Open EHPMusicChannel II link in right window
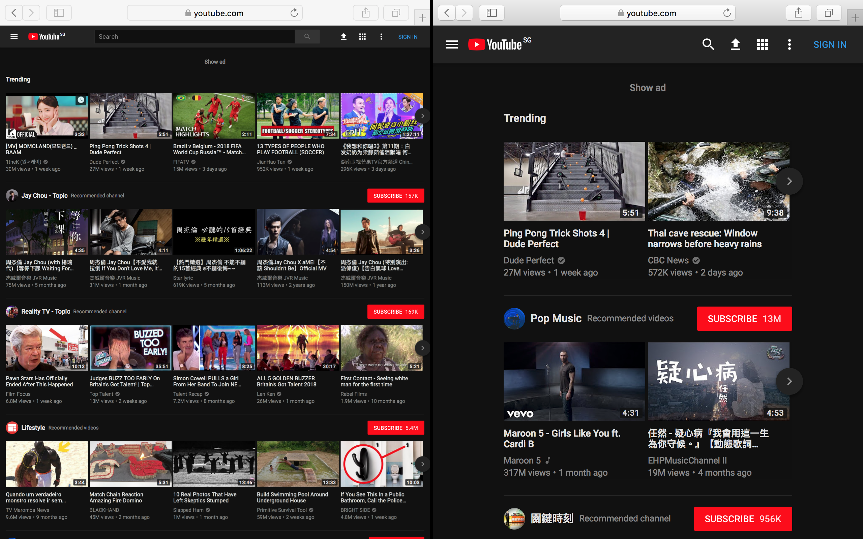863x539 pixels. point(687,461)
